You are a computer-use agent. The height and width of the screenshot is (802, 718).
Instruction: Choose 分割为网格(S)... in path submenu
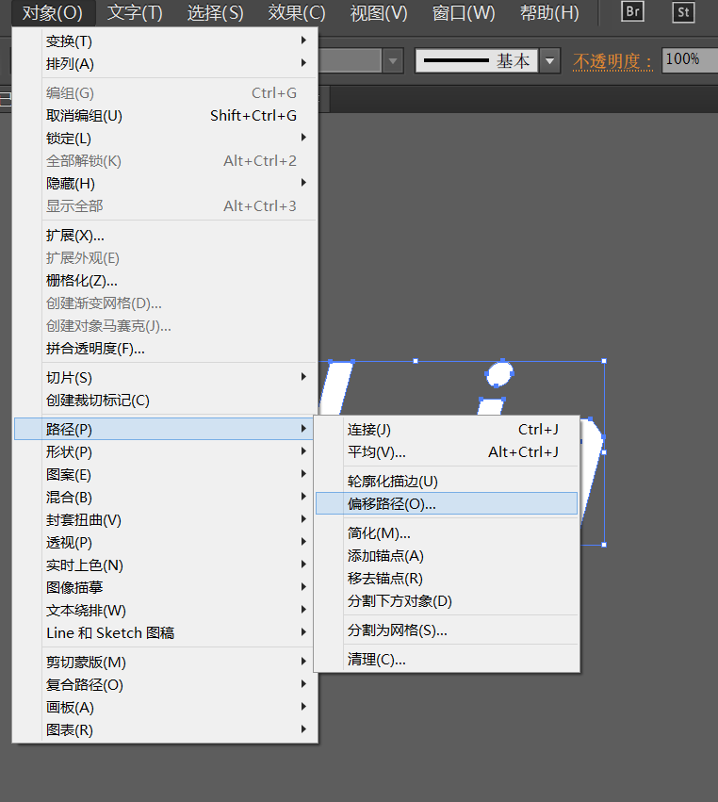tap(447, 630)
